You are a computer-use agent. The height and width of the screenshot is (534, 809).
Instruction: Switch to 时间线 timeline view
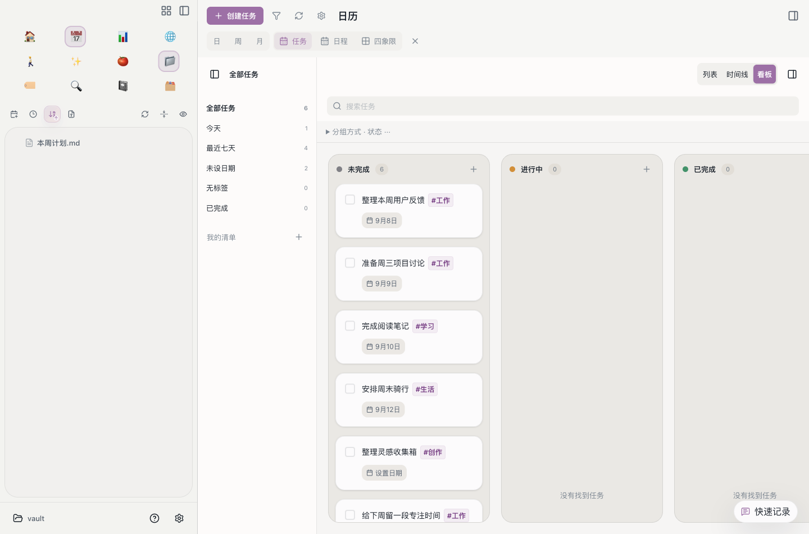[x=737, y=74]
